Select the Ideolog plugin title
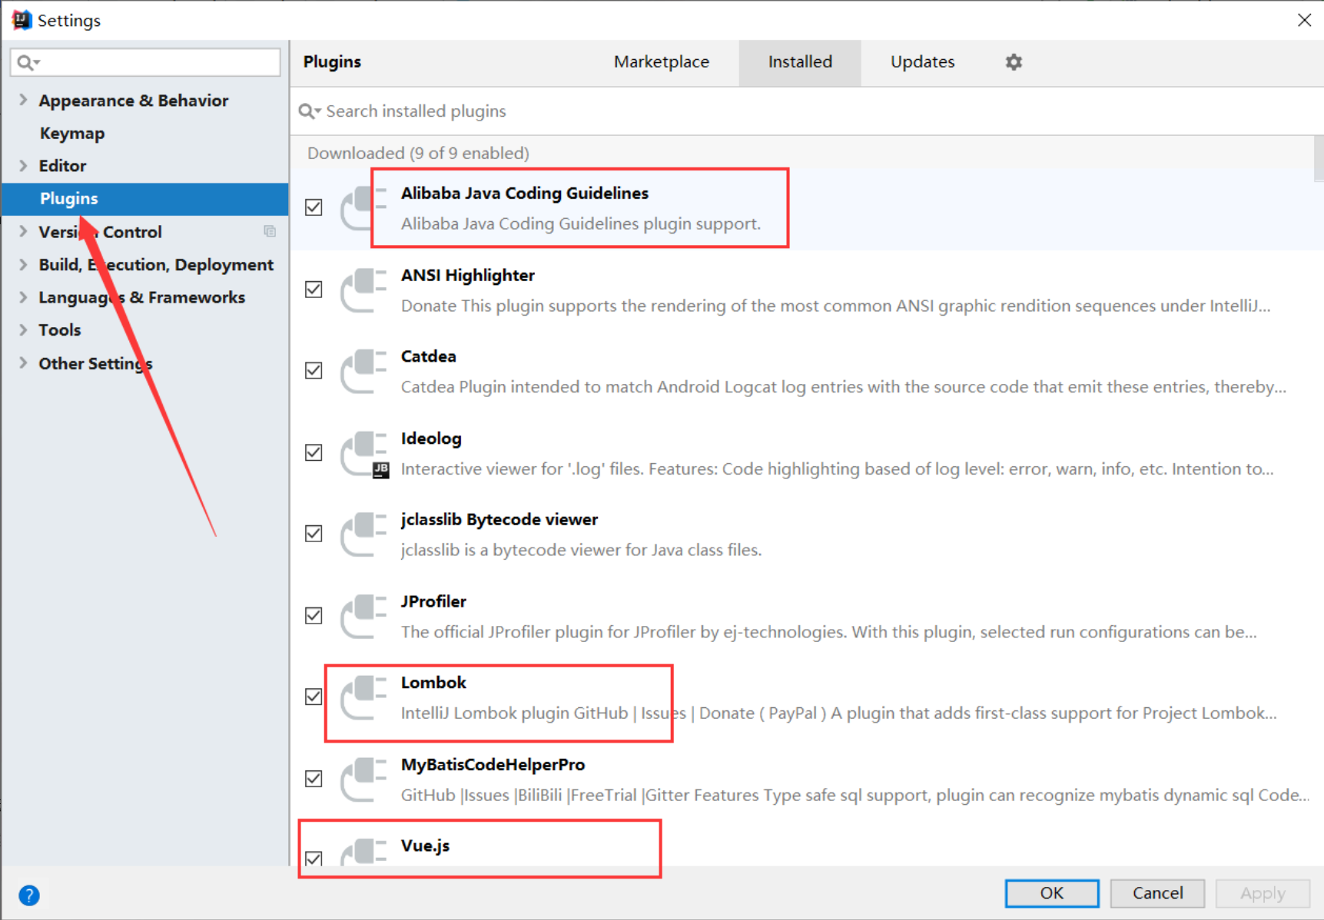Viewport: 1324px width, 920px height. (431, 438)
